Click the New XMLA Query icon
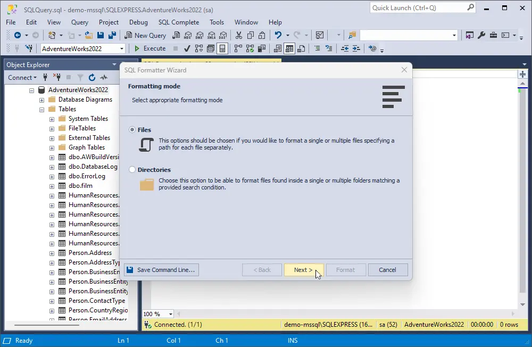The image size is (532, 347). point(211,35)
